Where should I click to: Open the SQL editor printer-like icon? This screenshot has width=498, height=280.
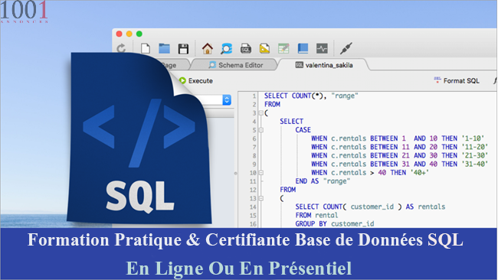pos(245,48)
